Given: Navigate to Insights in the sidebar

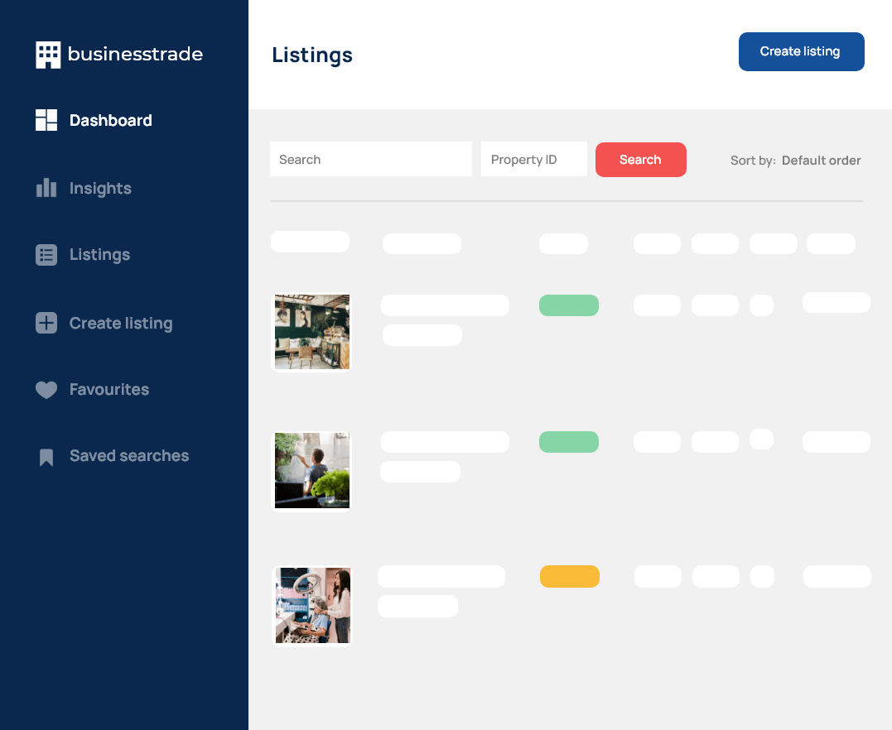Looking at the screenshot, I should coord(99,188).
